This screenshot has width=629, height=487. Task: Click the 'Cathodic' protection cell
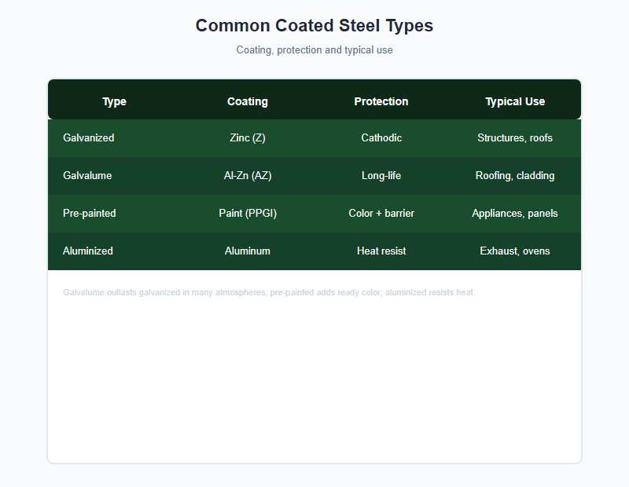tap(381, 138)
